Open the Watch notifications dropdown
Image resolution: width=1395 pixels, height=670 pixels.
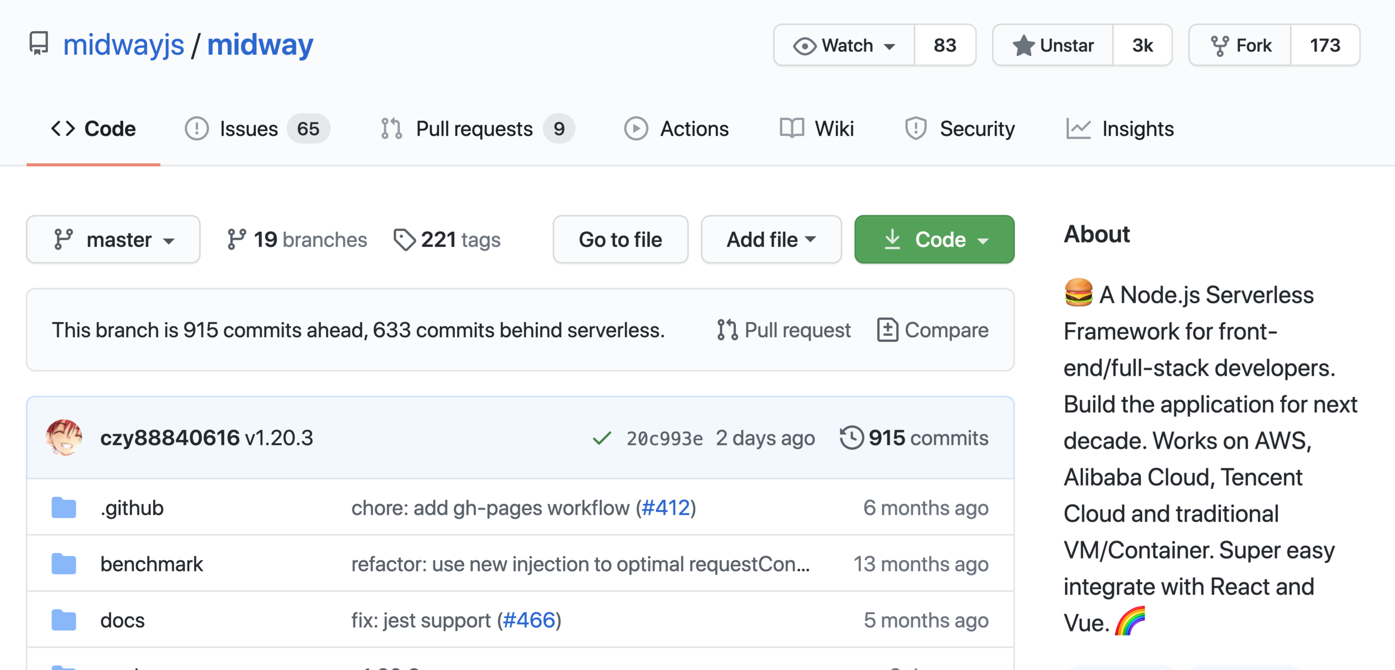(844, 45)
